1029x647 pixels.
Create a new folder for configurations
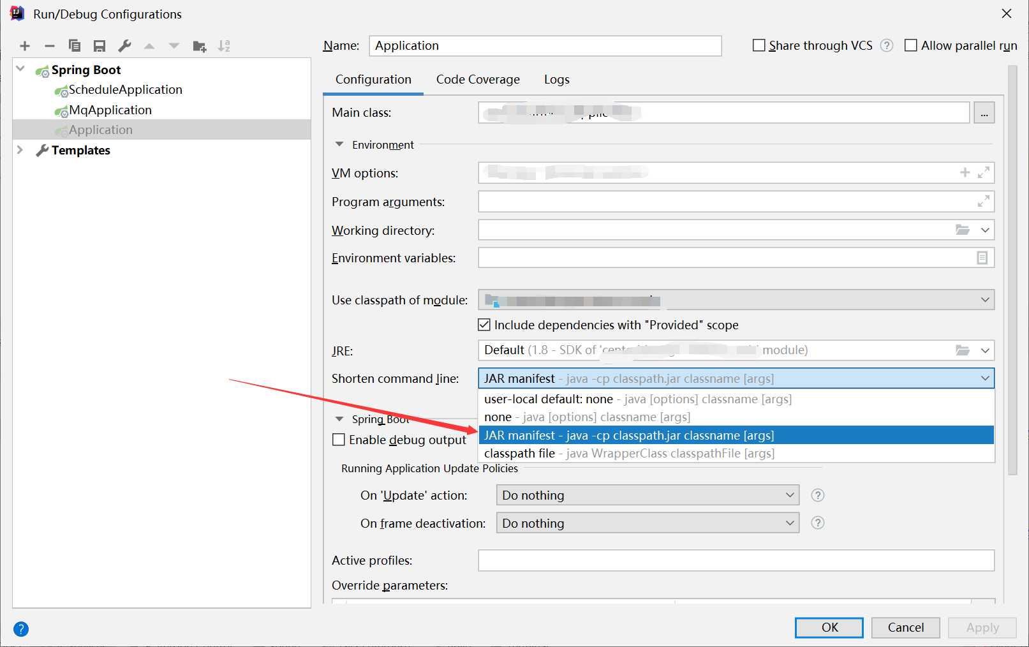click(200, 46)
